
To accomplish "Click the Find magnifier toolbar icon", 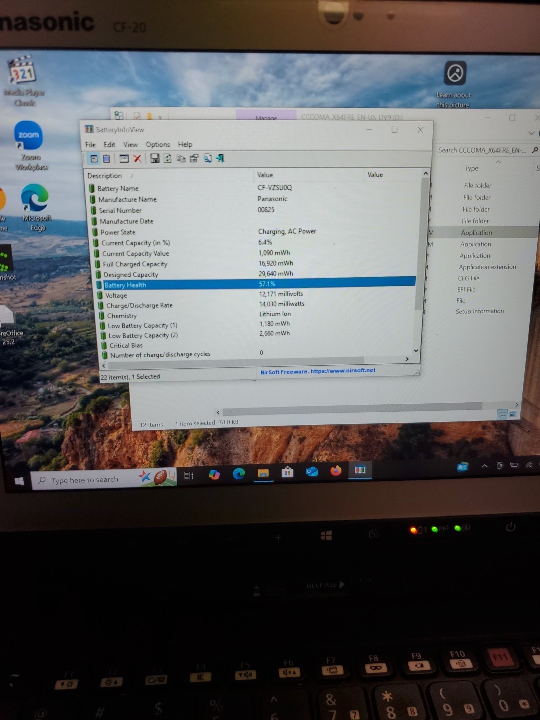I will click(207, 158).
